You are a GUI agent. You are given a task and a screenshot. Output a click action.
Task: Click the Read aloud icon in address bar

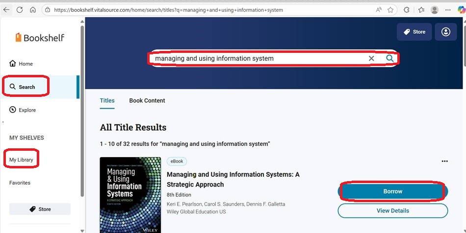[x=379, y=10]
